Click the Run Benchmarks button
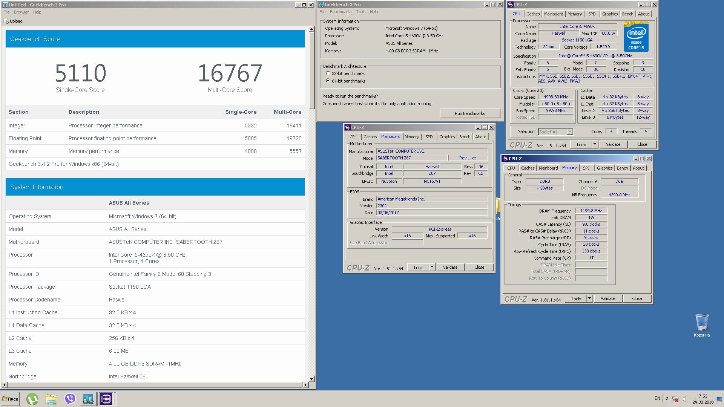Screen dimensions: 724x407 pyautogui.click(x=469, y=113)
